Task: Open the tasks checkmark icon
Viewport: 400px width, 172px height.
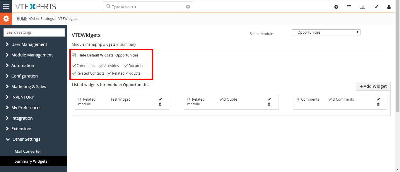Action: click(376, 7)
